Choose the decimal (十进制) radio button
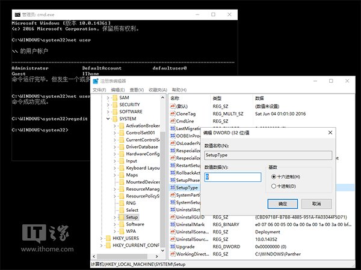 point(274,186)
